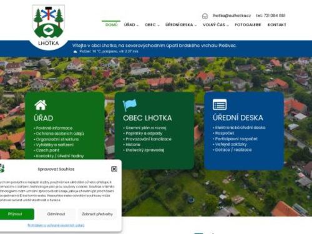
Task: Click the list icon on Úřední deska card
Action: click(220, 104)
